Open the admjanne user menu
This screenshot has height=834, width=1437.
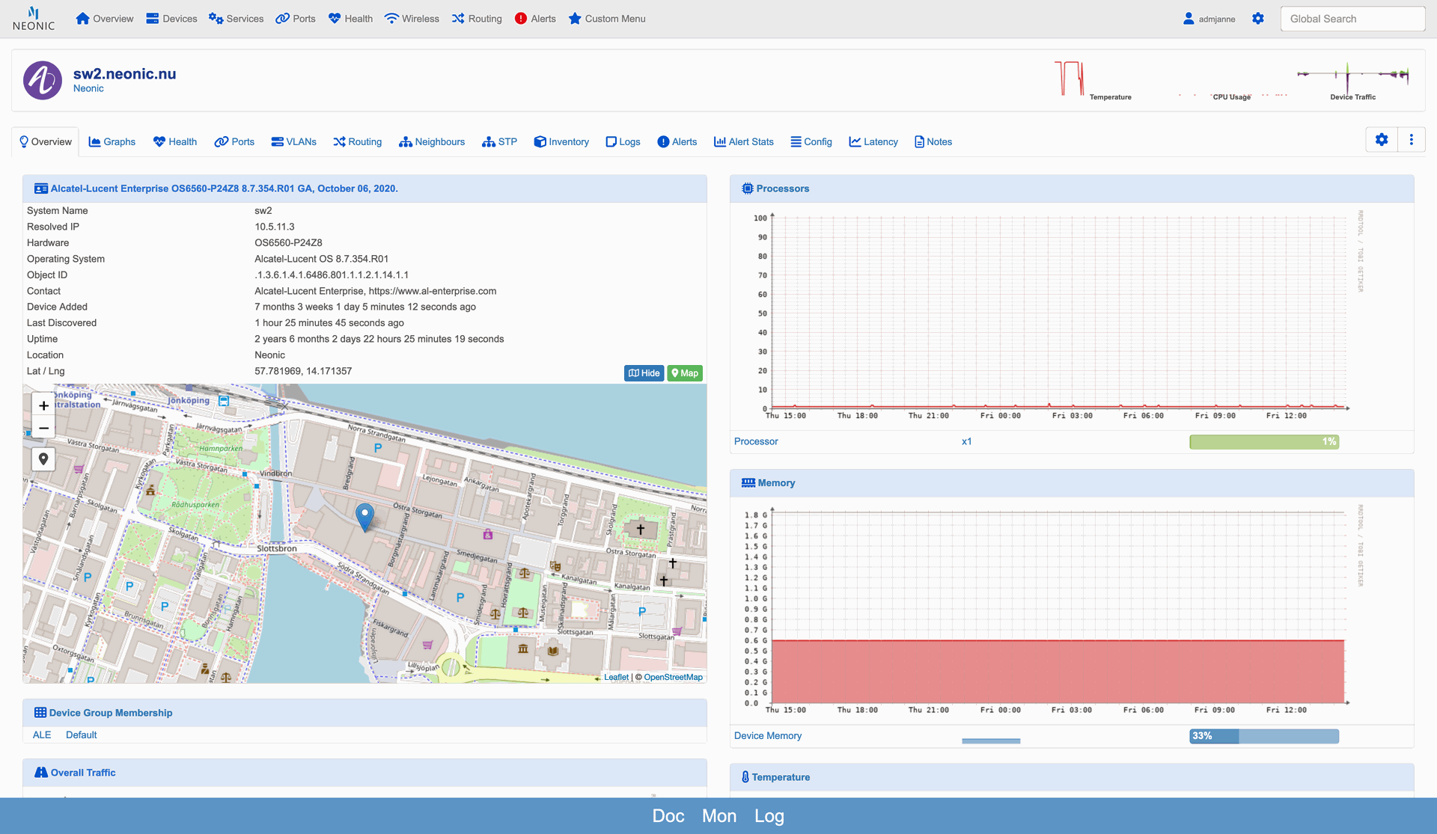coord(1209,19)
